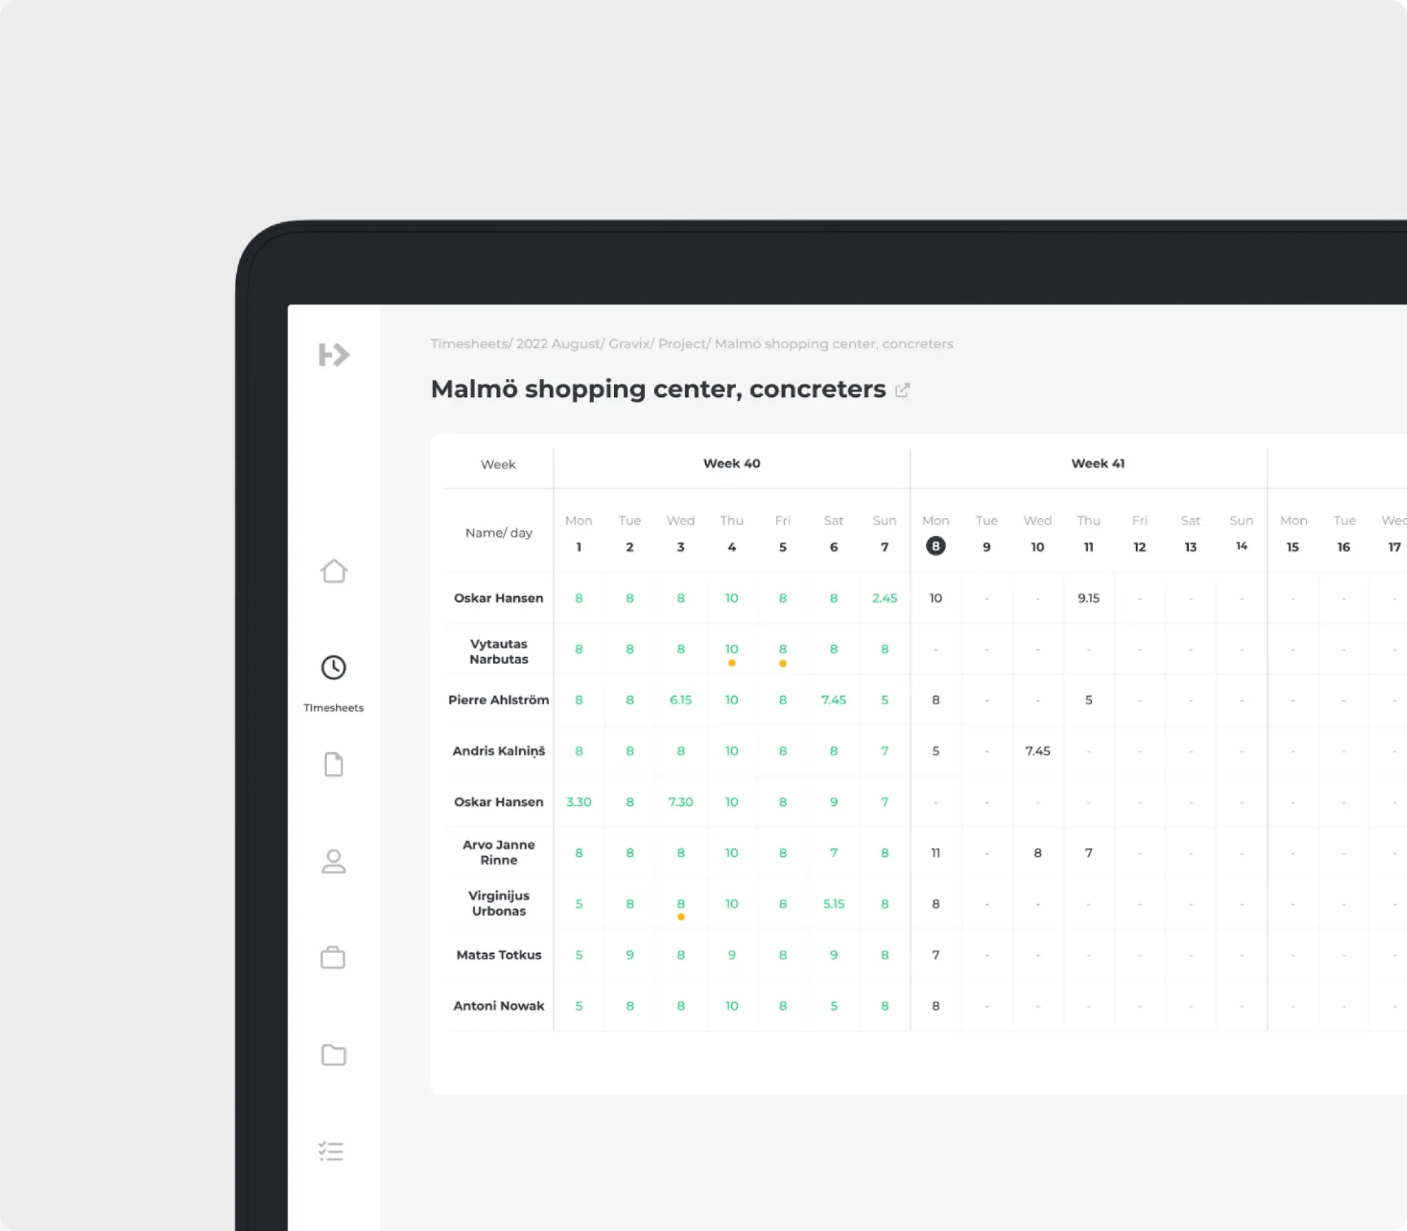Viewport: 1407px width, 1231px height.
Task: Click first Oskar Hansen row with 2.45
Action: 498,598
